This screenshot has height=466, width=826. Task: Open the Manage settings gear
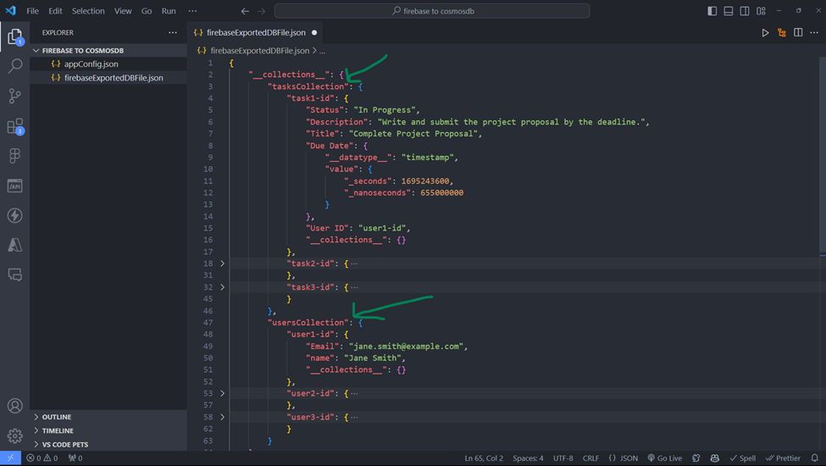[x=15, y=435]
